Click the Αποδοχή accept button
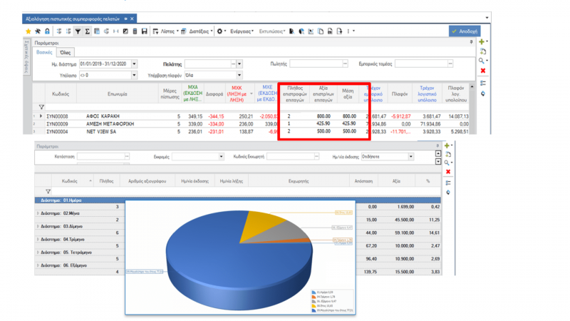This screenshot has width=570, height=321. point(465,31)
